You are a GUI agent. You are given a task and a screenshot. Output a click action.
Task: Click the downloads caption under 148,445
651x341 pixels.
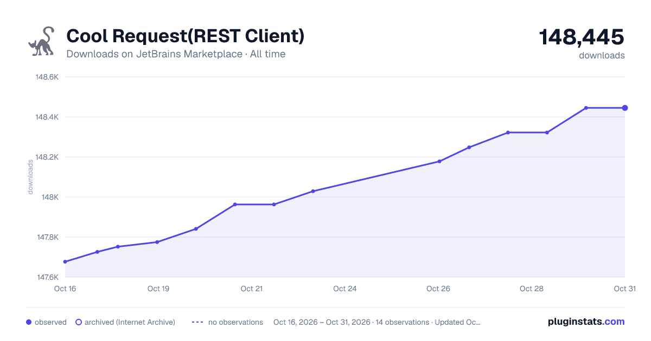click(602, 55)
